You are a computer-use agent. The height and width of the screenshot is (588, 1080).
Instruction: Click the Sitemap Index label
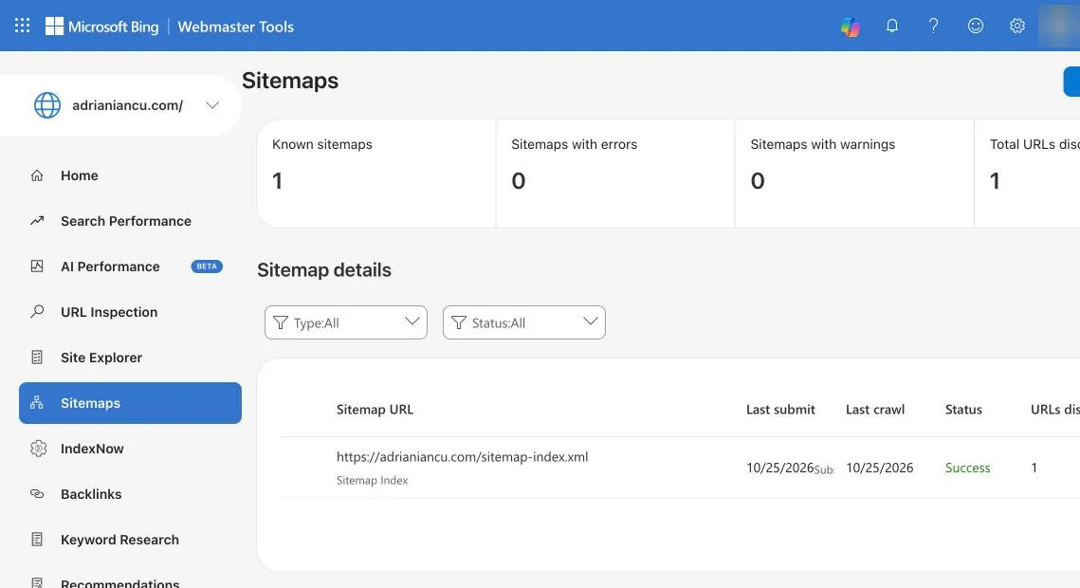point(372,481)
